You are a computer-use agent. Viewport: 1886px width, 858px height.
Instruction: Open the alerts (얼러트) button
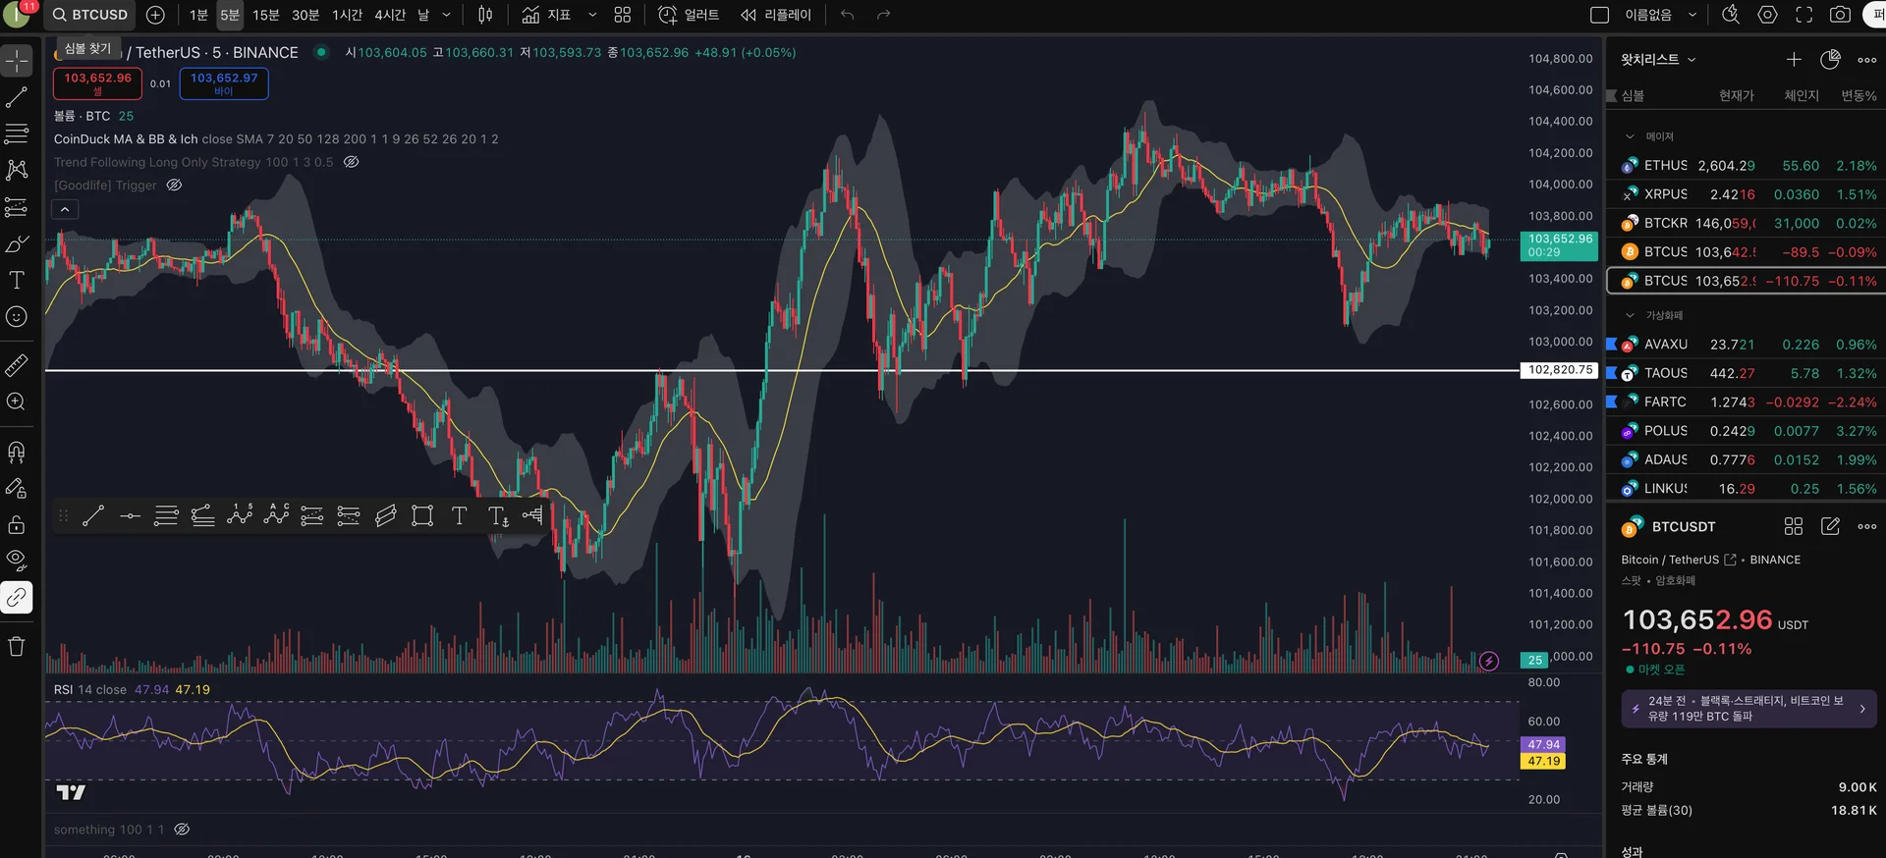(x=689, y=15)
